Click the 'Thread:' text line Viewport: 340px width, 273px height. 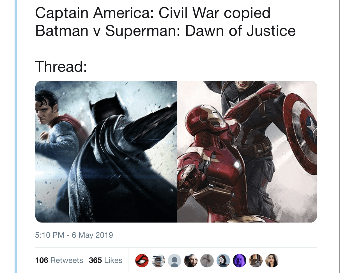tap(61, 66)
